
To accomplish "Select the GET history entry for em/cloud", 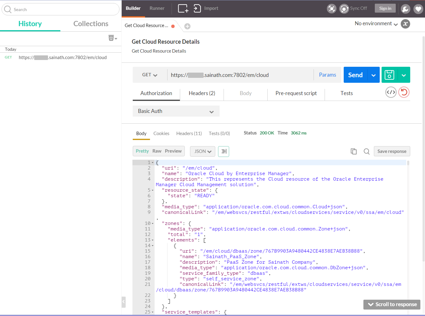I will (60, 58).
